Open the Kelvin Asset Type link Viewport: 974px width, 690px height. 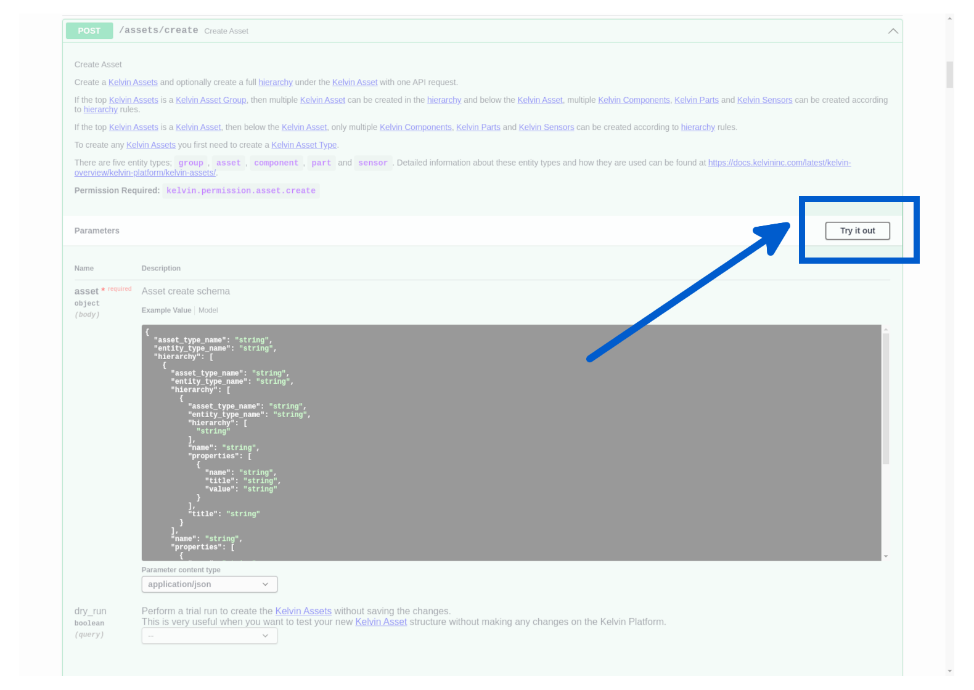(304, 145)
